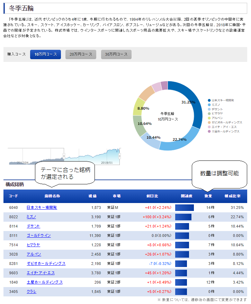This screenshot has width=251, height=304.
Task: Click the 2018/01 label on chart timeline
Action: [107, 163]
